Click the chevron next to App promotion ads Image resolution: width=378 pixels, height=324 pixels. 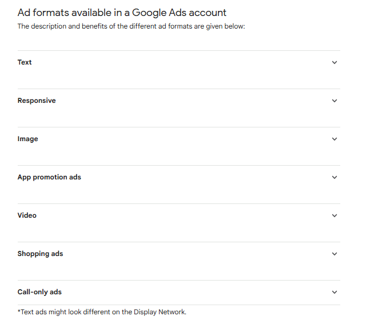pos(335,177)
